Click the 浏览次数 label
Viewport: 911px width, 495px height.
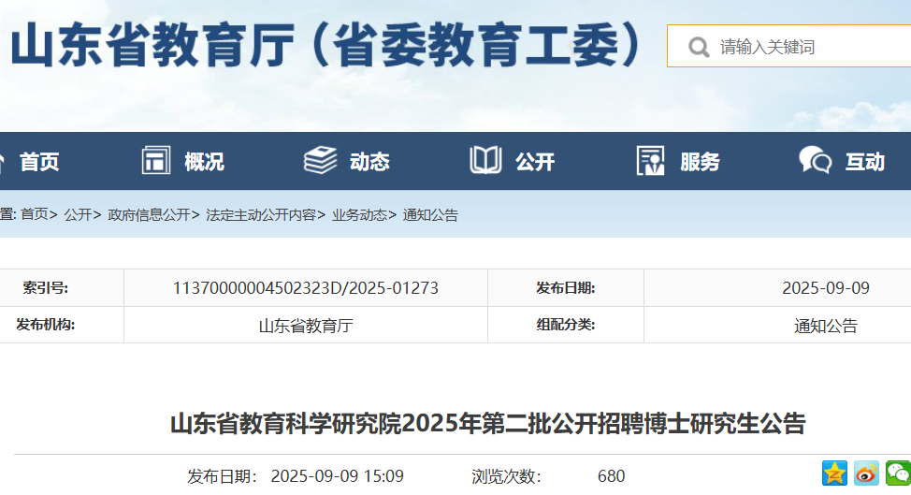pyautogui.click(x=506, y=476)
